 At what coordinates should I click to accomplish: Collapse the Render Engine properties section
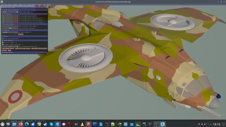coord(3,10)
